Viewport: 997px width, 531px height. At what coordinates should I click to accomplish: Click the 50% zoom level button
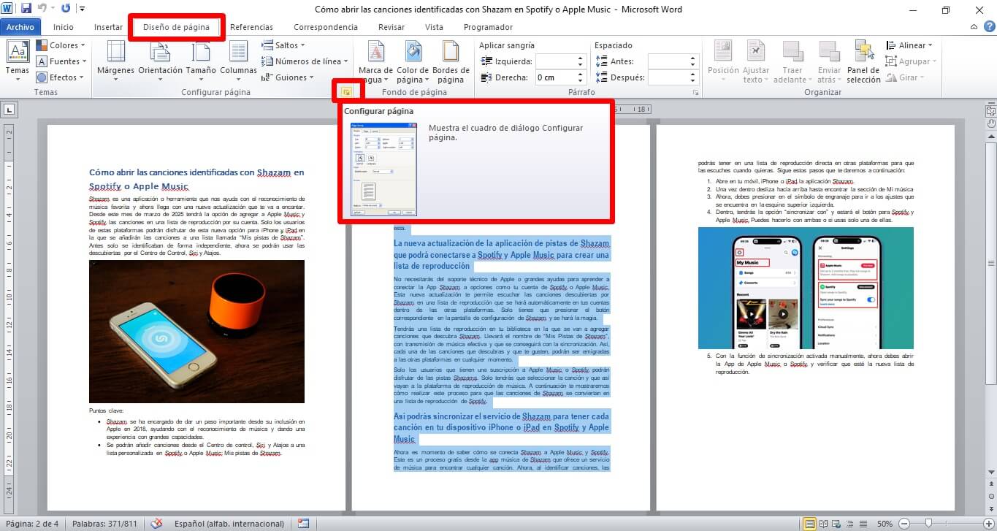pyautogui.click(x=885, y=524)
